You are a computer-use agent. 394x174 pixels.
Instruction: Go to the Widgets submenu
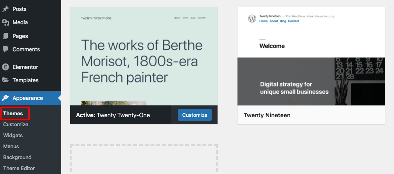click(13, 136)
